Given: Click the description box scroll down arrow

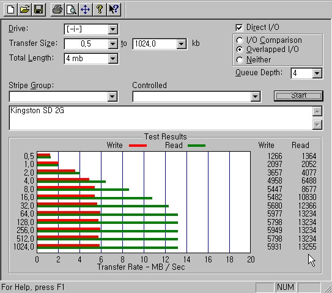Looking at the screenshot, I should coord(317,125).
